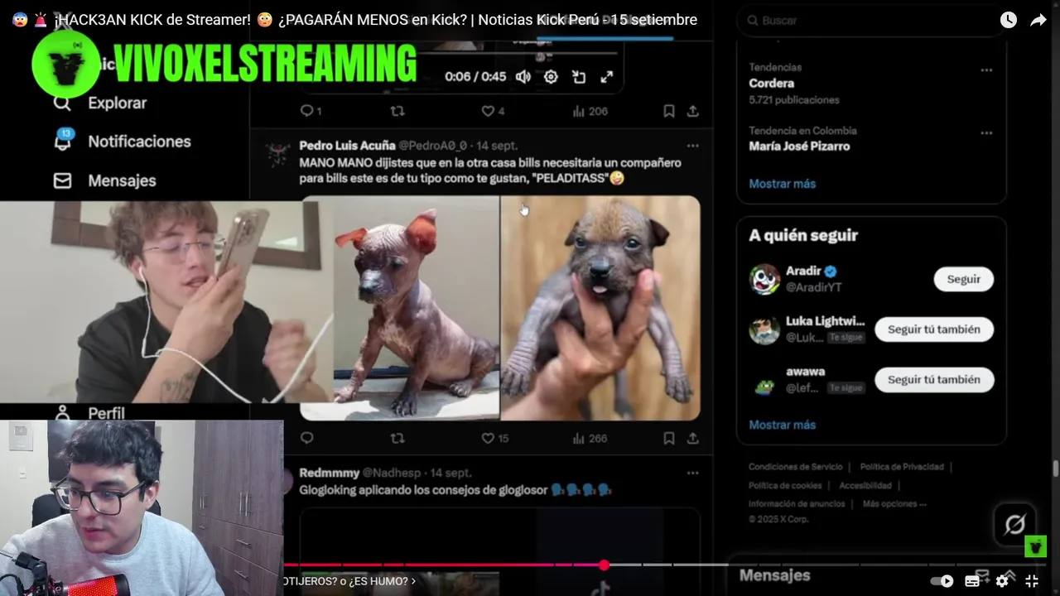The height and width of the screenshot is (596, 1060).
Task: Add video to Watch later with clock icon
Action: (1008, 20)
